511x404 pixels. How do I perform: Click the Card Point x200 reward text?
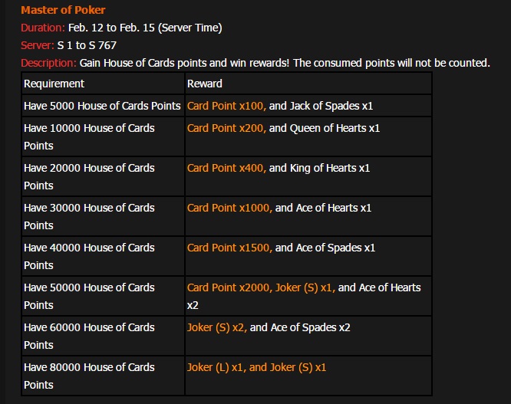click(x=226, y=128)
